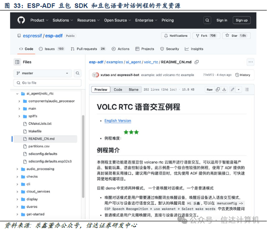
Task: Click the Sign up button
Action: pos(242,20)
